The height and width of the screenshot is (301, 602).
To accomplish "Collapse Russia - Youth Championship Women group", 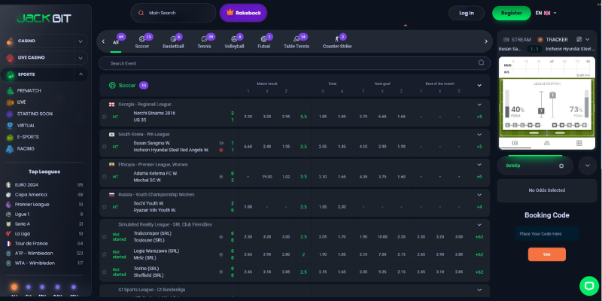I will (479, 195).
